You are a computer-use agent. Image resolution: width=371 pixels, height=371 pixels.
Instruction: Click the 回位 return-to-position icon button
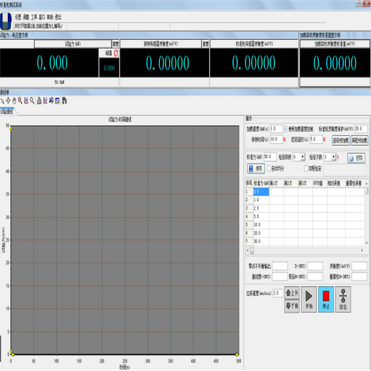click(x=344, y=299)
